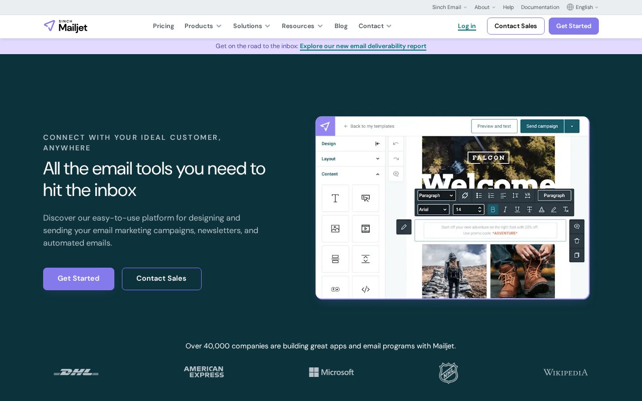Open the Contact dropdown menu
The height and width of the screenshot is (401, 642).
pos(375,26)
